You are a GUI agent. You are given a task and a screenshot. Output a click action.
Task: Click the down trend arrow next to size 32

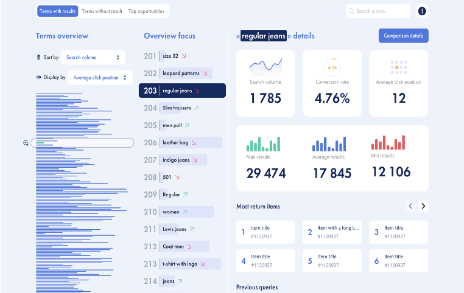184,56
